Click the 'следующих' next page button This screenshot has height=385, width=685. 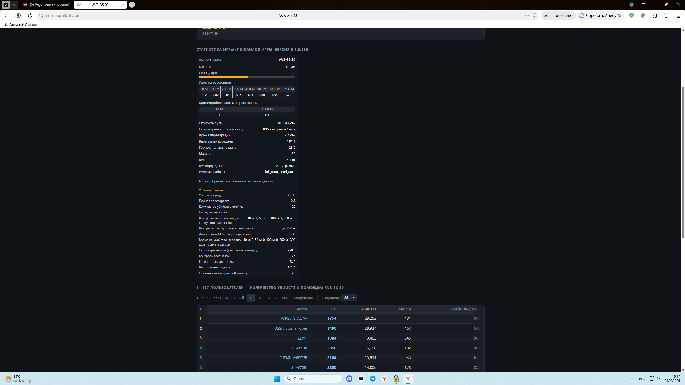point(304,298)
